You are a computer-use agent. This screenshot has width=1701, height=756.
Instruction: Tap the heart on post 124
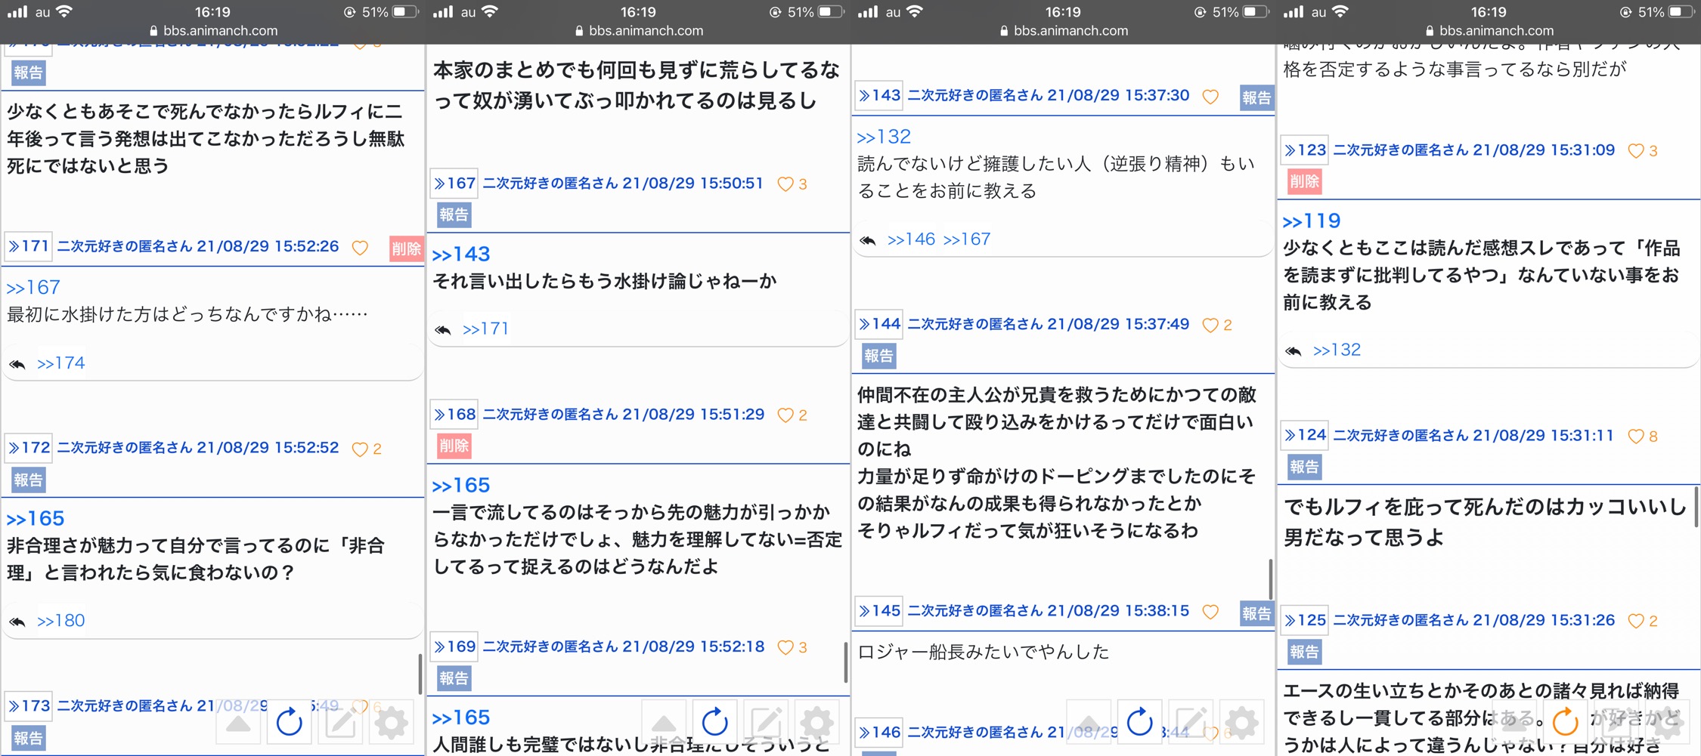tap(1636, 437)
